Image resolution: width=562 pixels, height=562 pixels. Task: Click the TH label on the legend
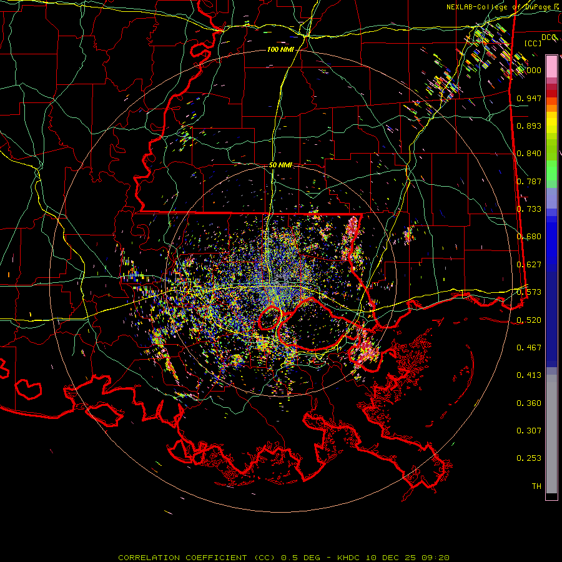coord(536,486)
